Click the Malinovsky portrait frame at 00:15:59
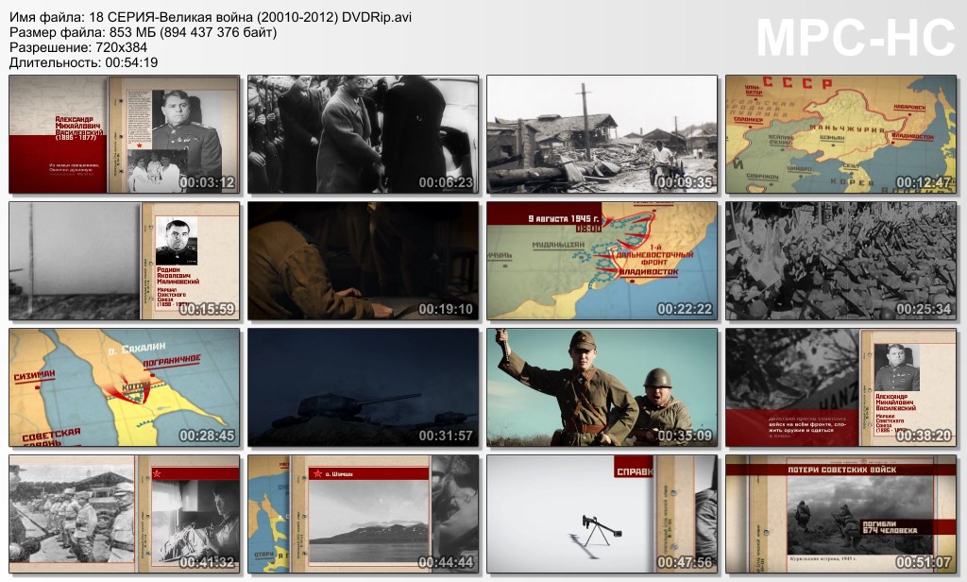Image resolution: width=967 pixels, height=582 pixels. (x=125, y=261)
